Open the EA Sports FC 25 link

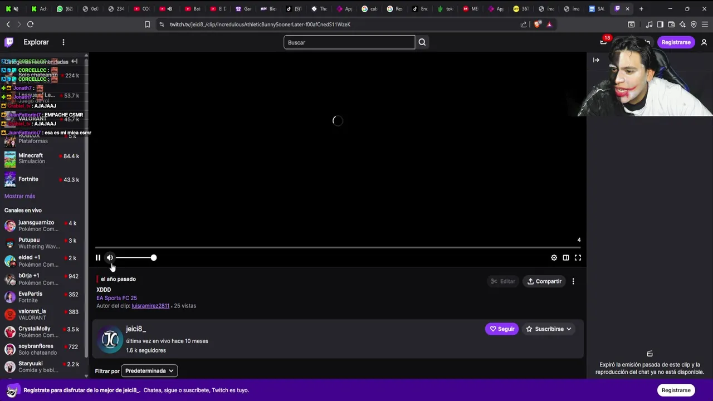point(116,298)
